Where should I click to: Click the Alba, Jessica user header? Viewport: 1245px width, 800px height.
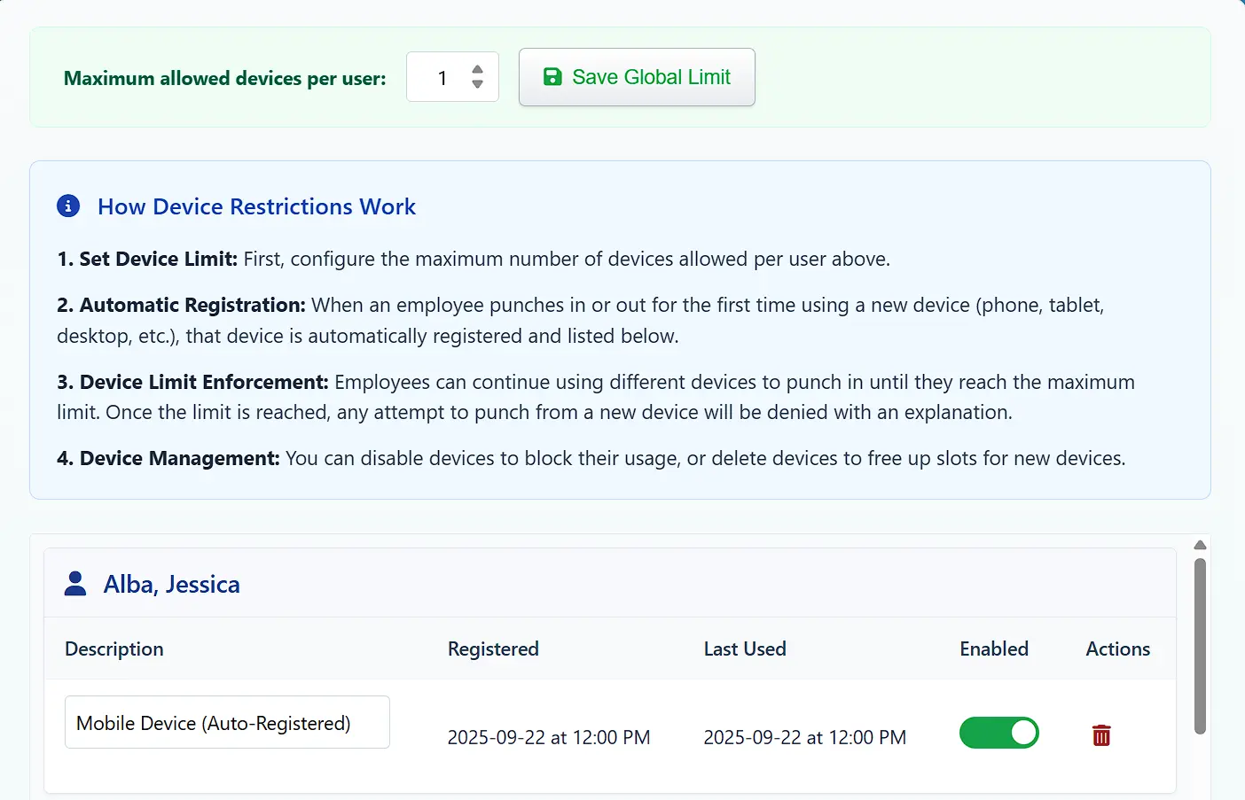(171, 583)
